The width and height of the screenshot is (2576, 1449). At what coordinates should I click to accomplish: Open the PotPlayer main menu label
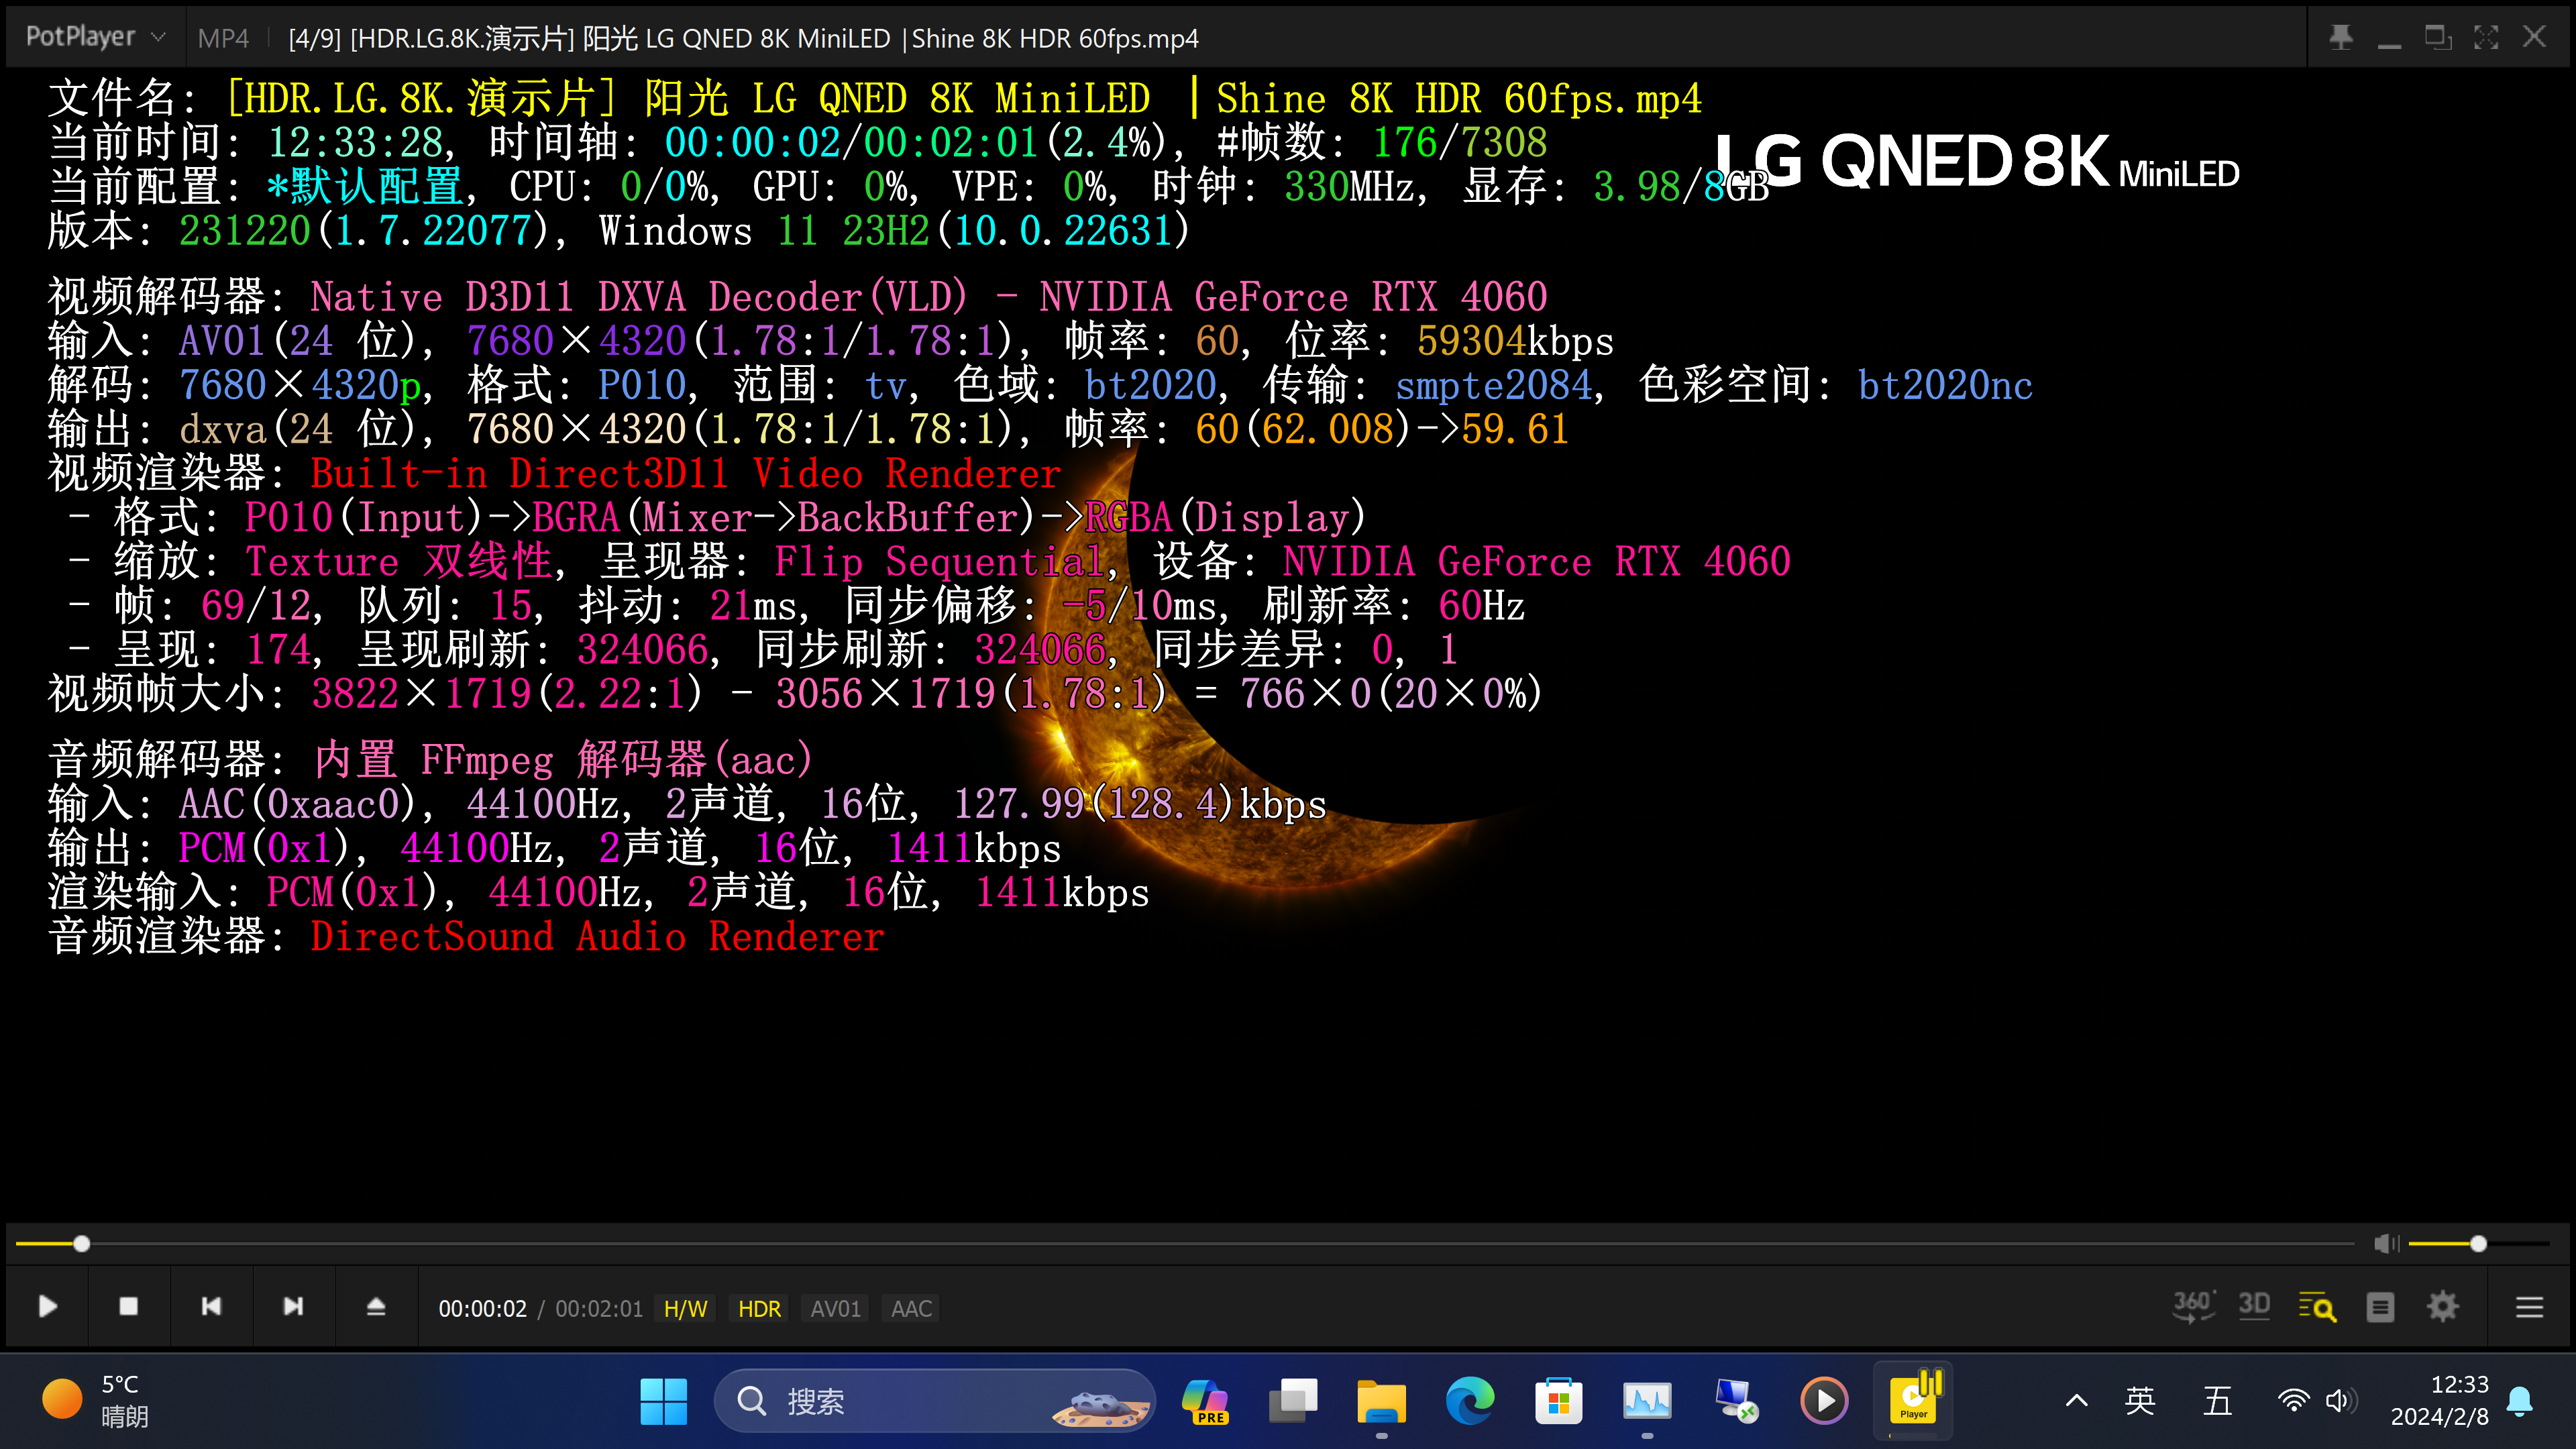click(80, 36)
